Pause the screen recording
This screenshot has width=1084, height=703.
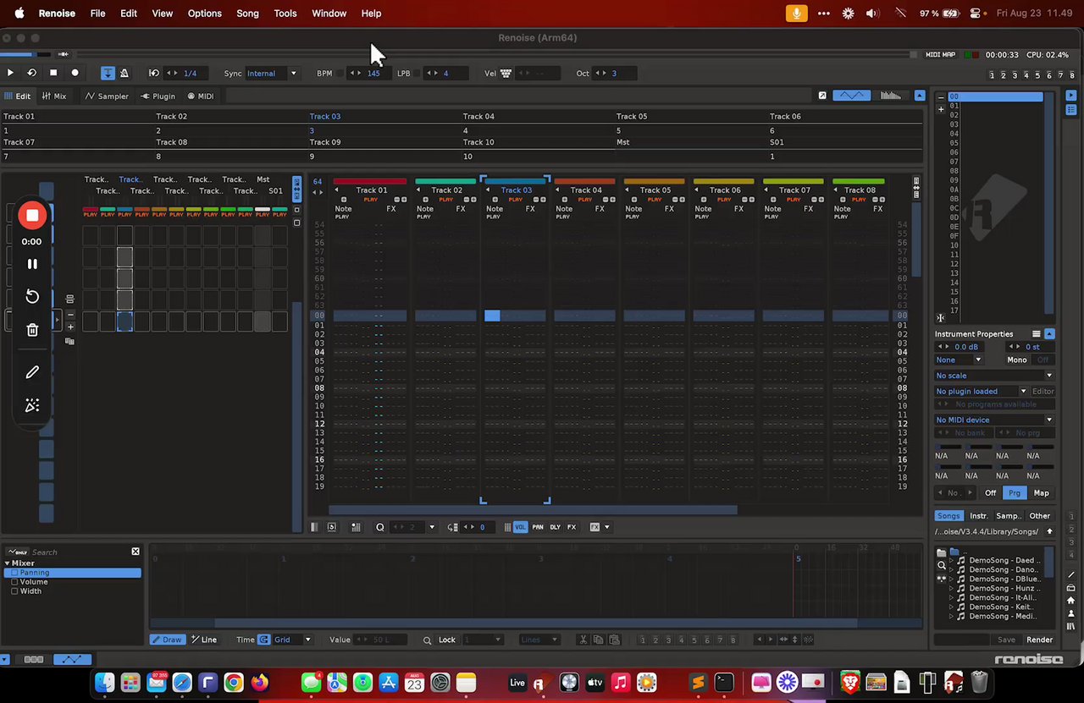pyautogui.click(x=32, y=264)
